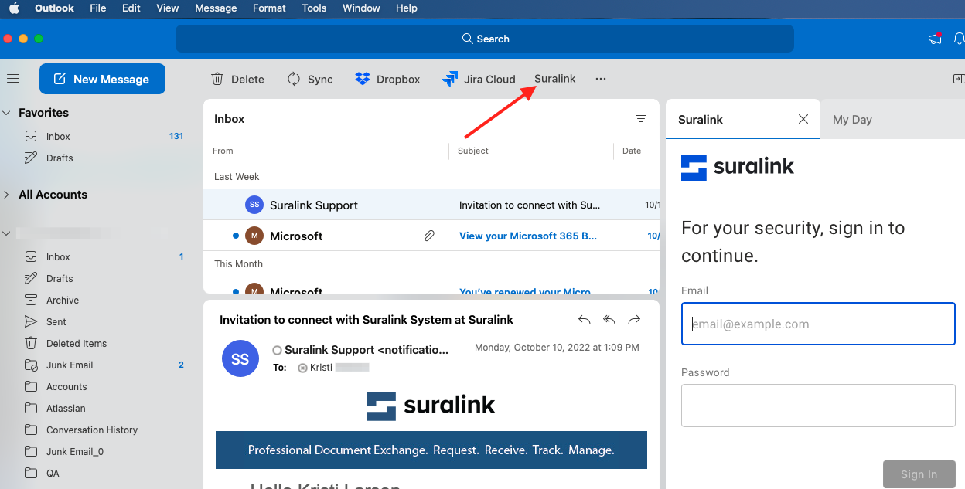The height and width of the screenshot is (489, 965).
Task: Open the Junk Email folder
Action: click(x=70, y=365)
